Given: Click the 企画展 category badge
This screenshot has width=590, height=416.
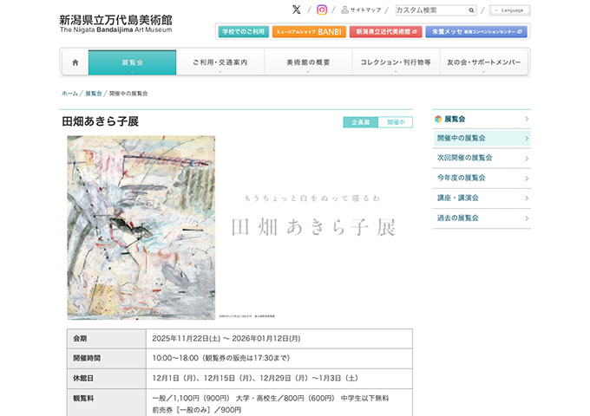Looking at the screenshot, I should (x=360, y=122).
